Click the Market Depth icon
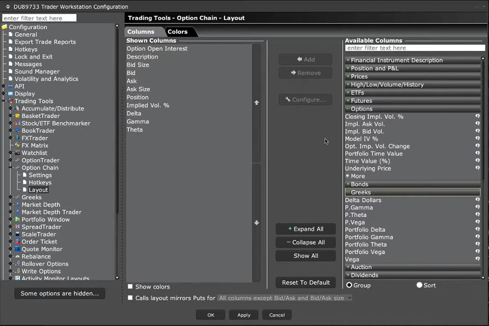 point(18,204)
